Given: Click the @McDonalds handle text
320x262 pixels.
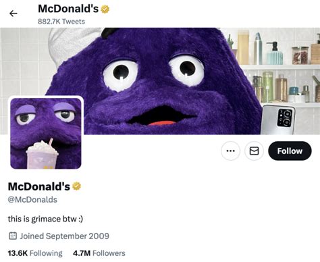Looking at the screenshot, I should click(x=32, y=200).
